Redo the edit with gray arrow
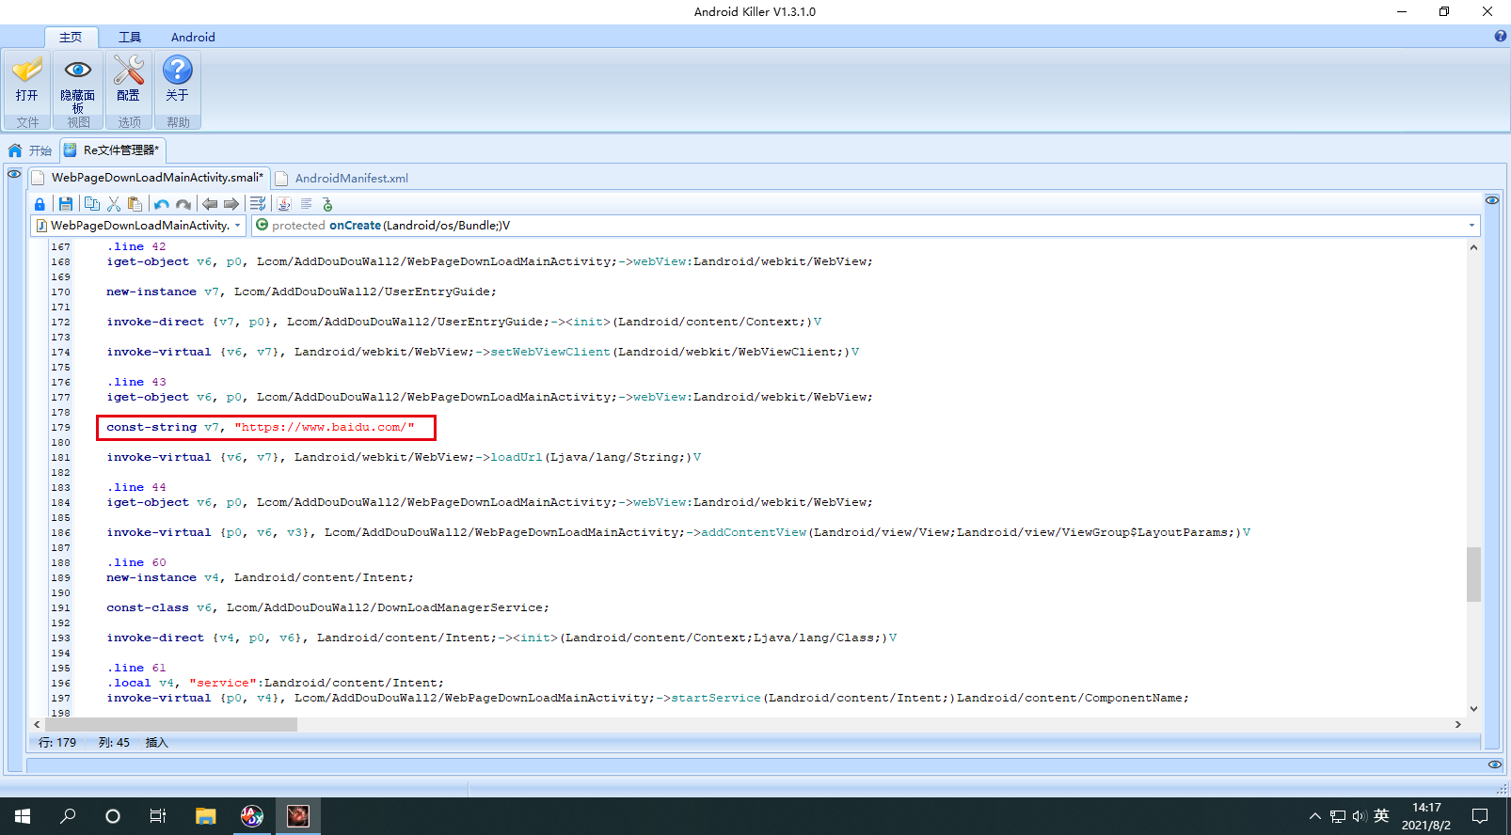This screenshot has width=1511, height=835. point(183,204)
